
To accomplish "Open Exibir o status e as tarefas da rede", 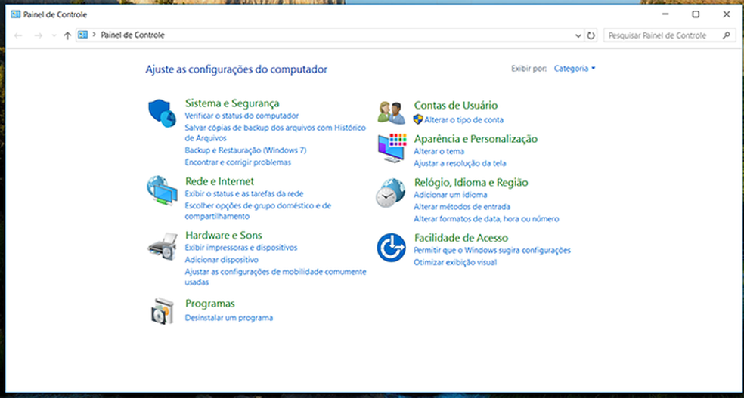I will coord(244,193).
